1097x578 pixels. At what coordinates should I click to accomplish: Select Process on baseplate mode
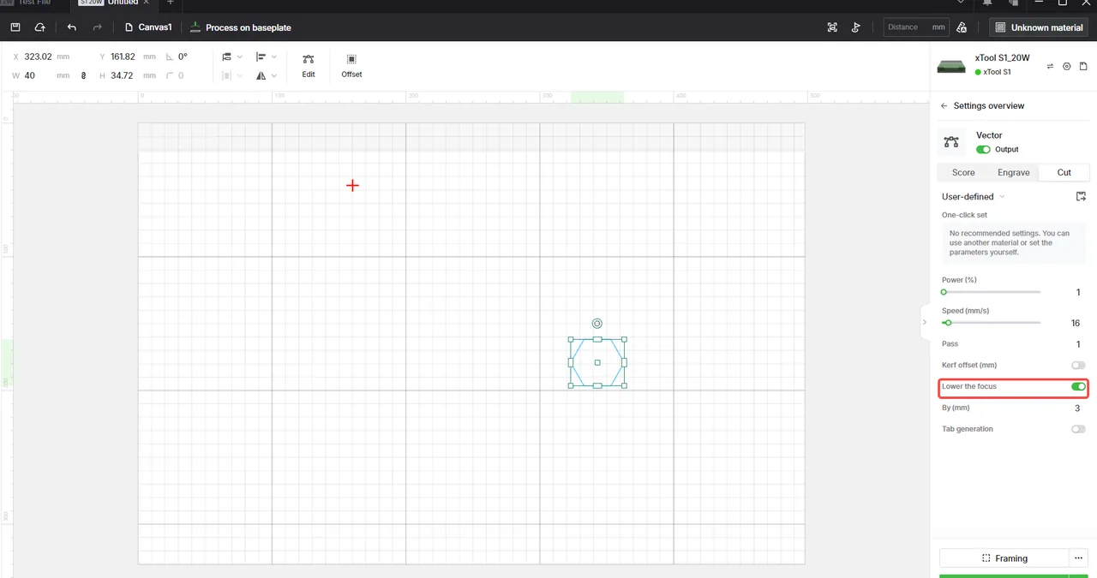click(x=241, y=27)
